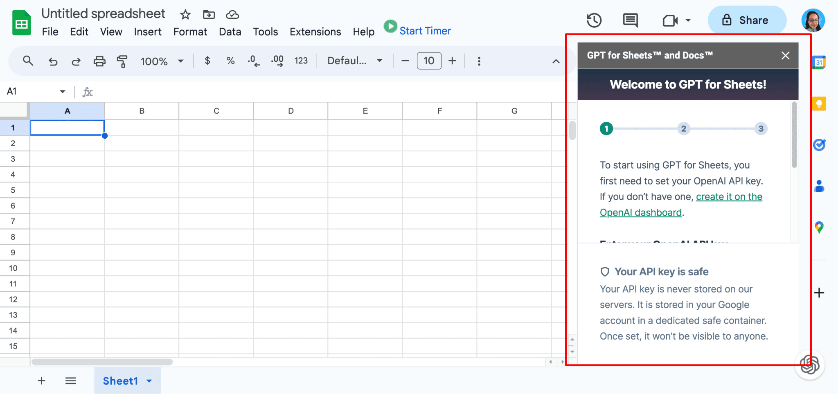Click the search magnifier in toolbar
This screenshot has height=394, width=838.
(28, 61)
